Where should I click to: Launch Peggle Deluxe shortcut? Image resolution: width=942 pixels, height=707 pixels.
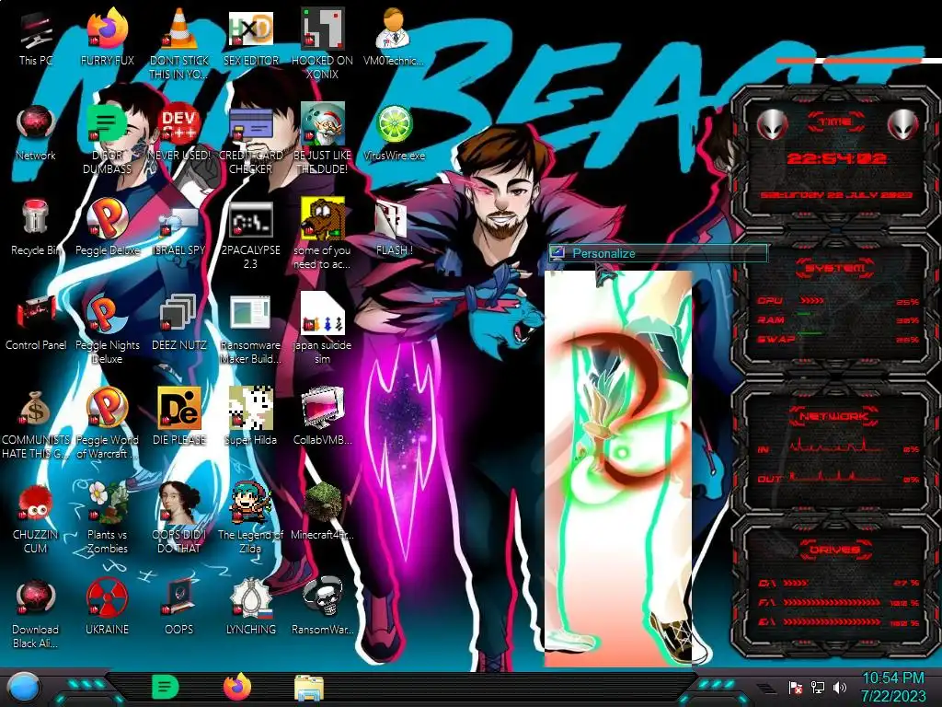(107, 227)
